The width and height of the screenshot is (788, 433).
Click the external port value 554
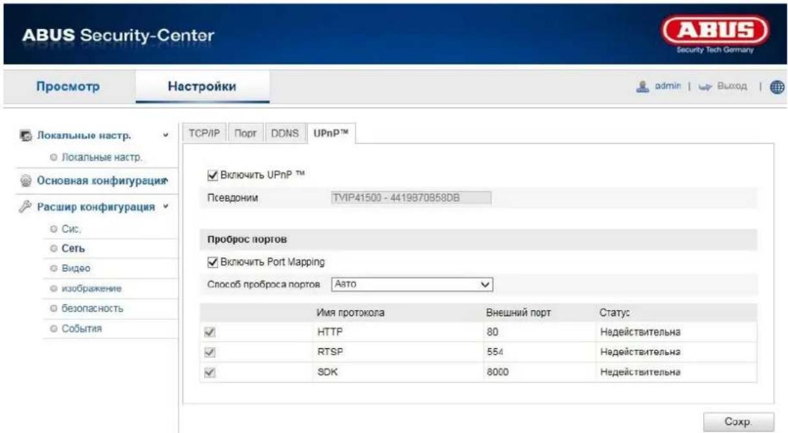pos(495,354)
